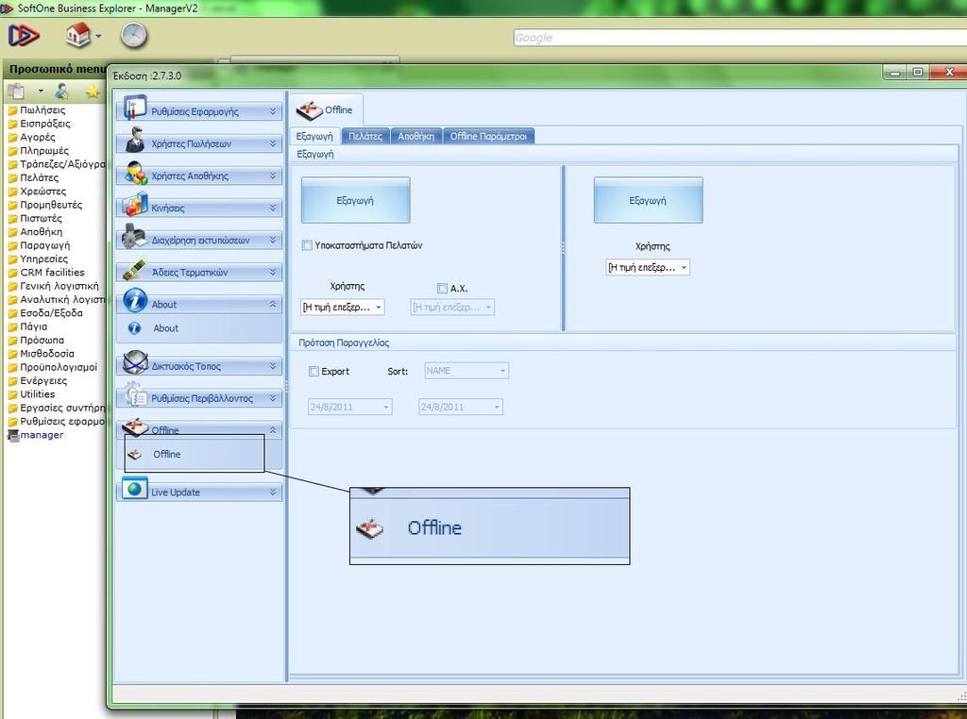
Task: Tick the Export checkbox under Πρόταση Παραγγελίας
Action: pos(314,372)
